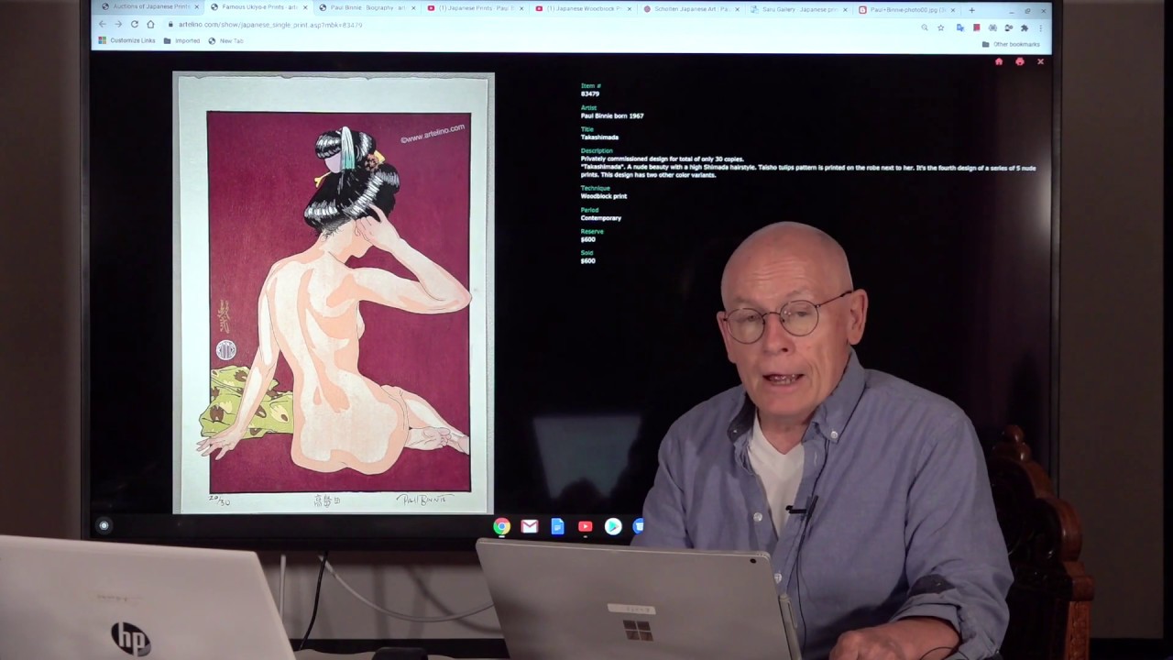Switch to Saru Gallery tab
The height and width of the screenshot is (660, 1173).
[x=799, y=9]
